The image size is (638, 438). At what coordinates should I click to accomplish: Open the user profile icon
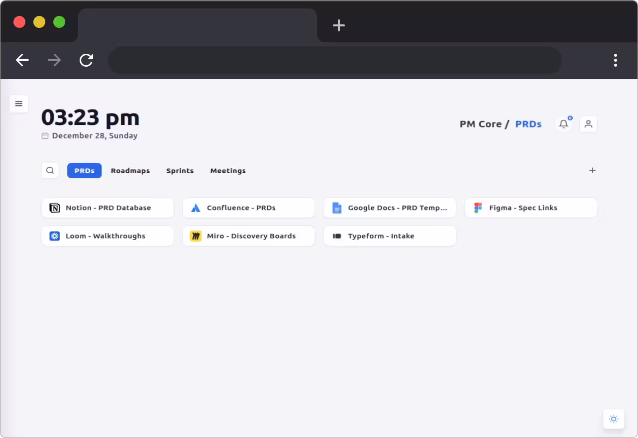[x=588, y=124]
